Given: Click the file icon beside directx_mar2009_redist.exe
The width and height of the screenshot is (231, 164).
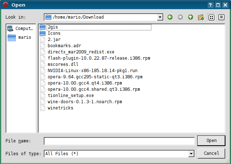Looking at the screenshot, I should [x=43, y=52].
